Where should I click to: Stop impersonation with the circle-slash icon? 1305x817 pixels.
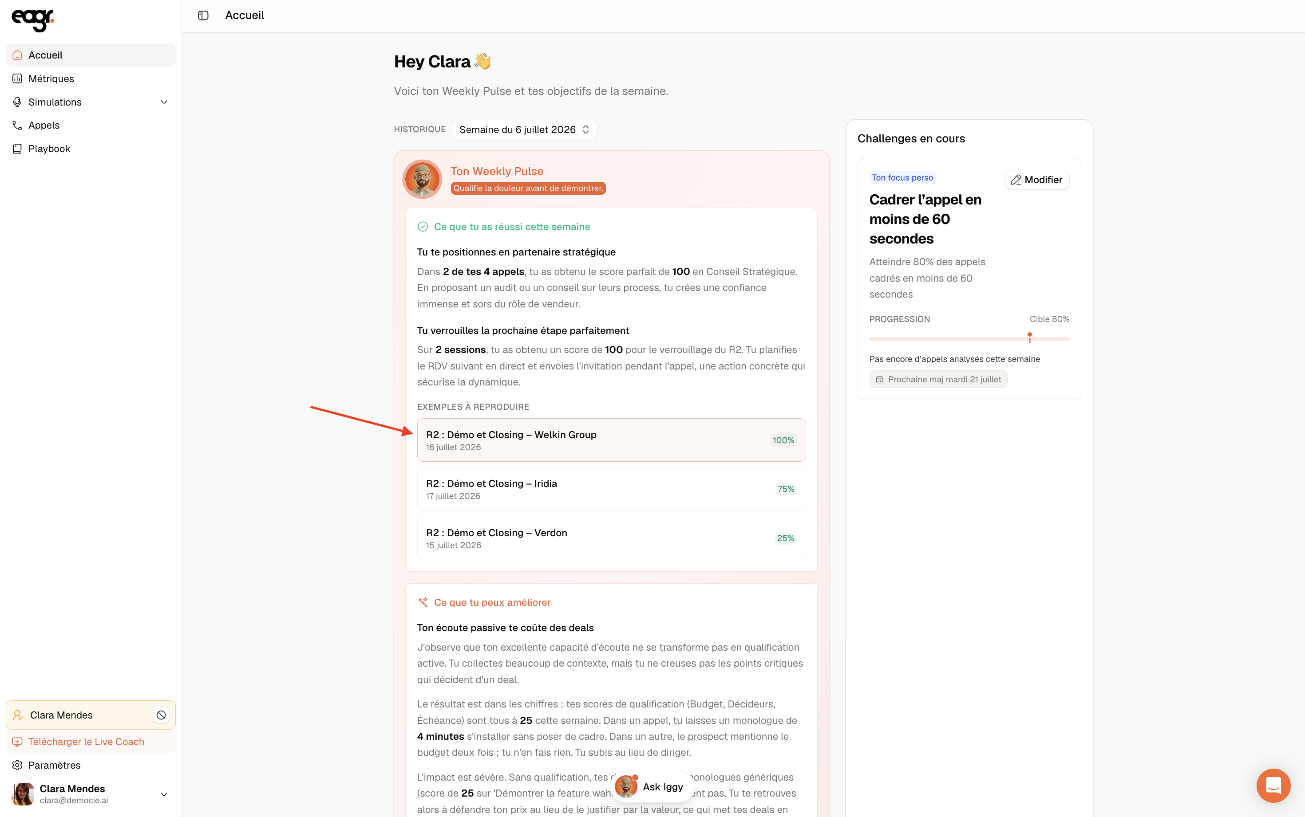pyautogui.click(x=161, y=715)
